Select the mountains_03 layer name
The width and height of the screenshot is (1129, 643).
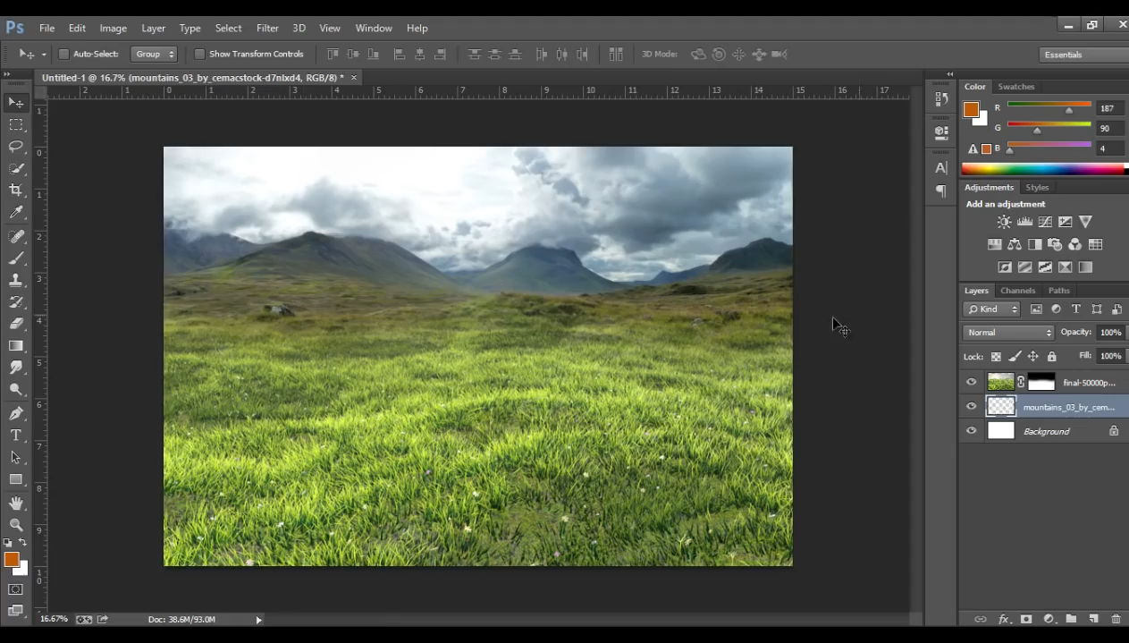[1068, 407]
